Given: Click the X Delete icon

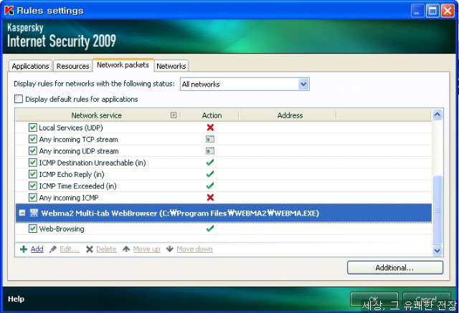Looking at the screenshot, I should coord(90,249).
